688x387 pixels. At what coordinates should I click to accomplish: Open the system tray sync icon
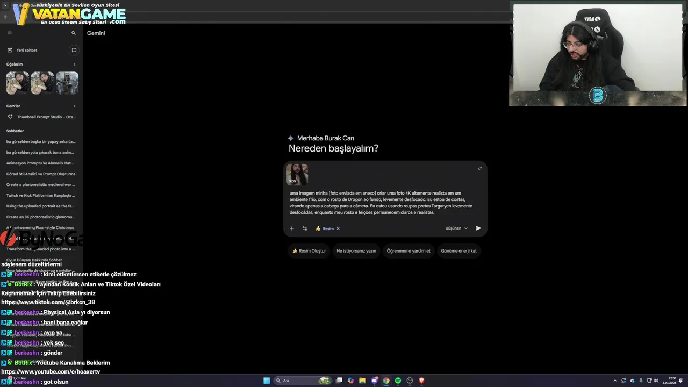point(623,381)
